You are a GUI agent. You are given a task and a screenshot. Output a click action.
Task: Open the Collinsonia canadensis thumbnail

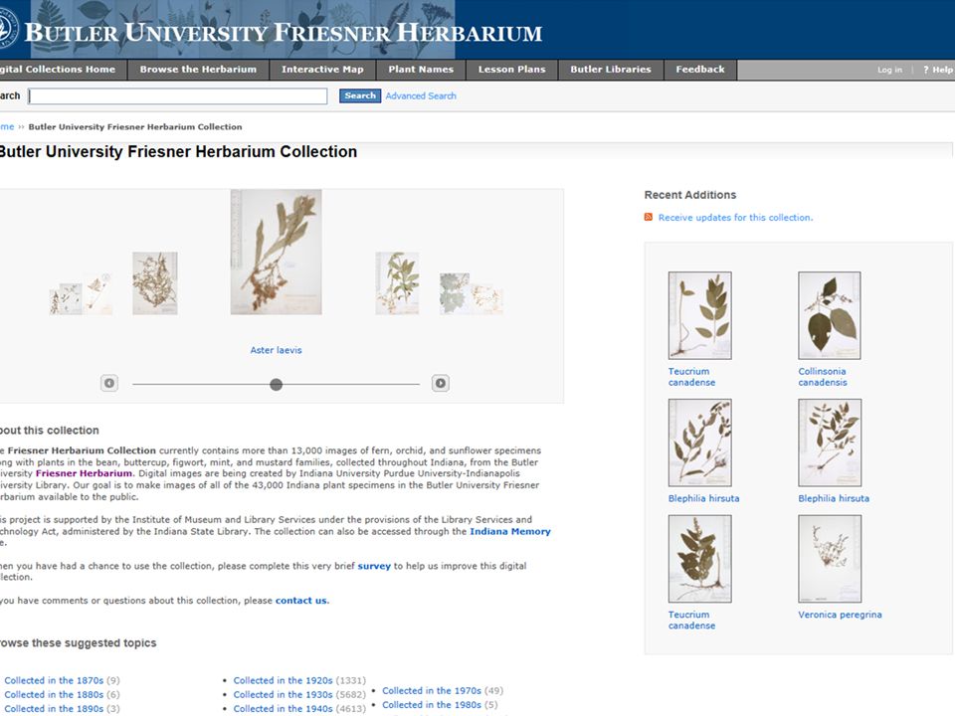click(x=830, y=315)
